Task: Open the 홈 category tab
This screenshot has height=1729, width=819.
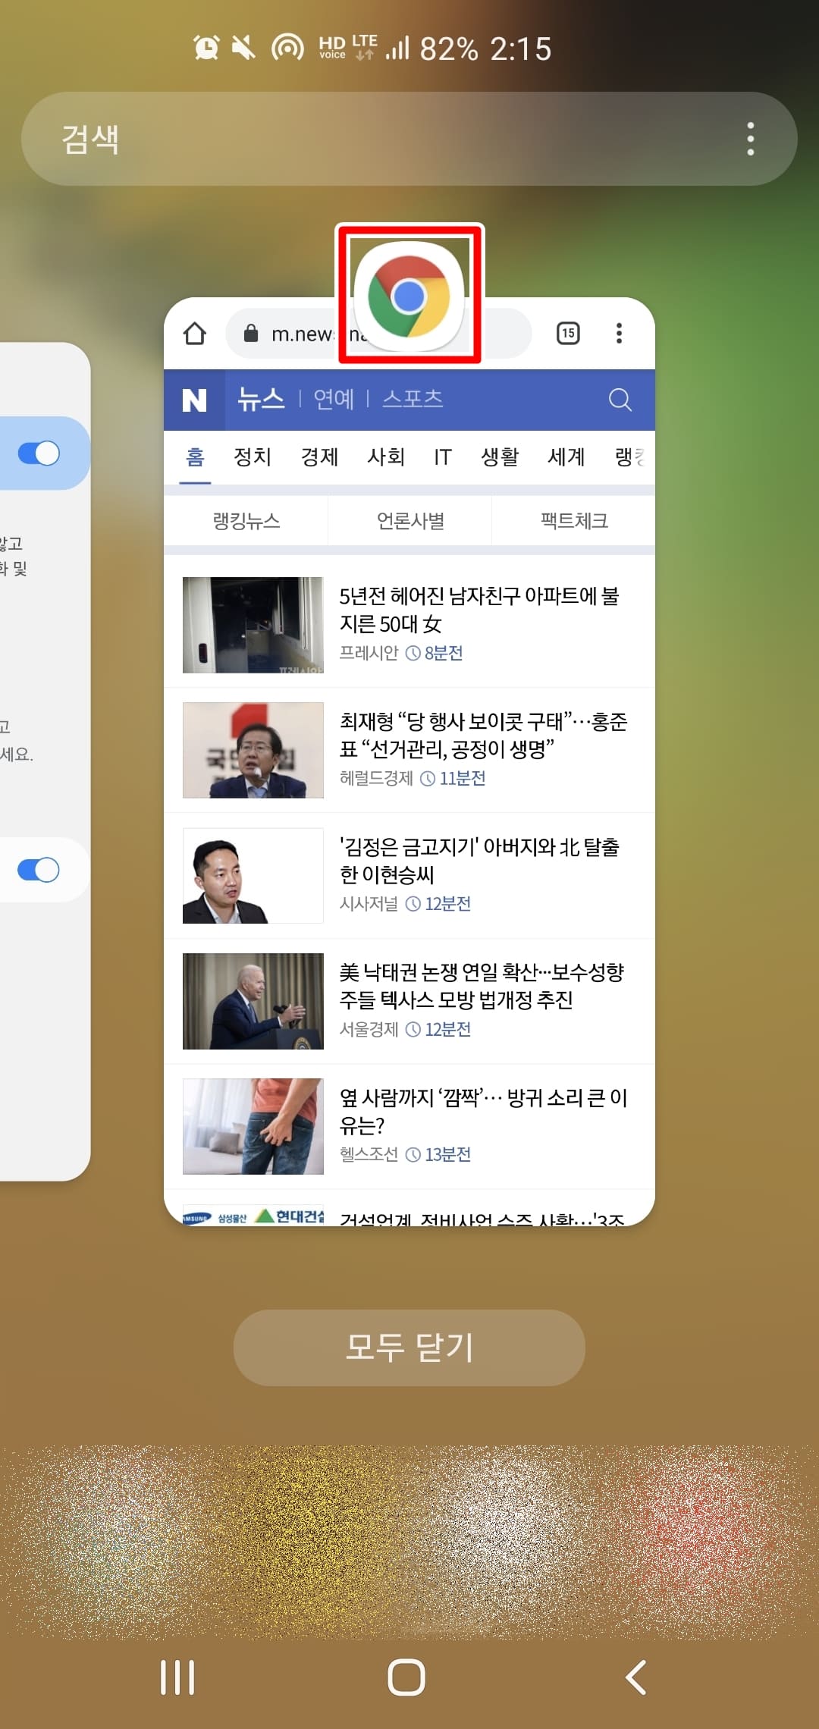Action: 195,457
